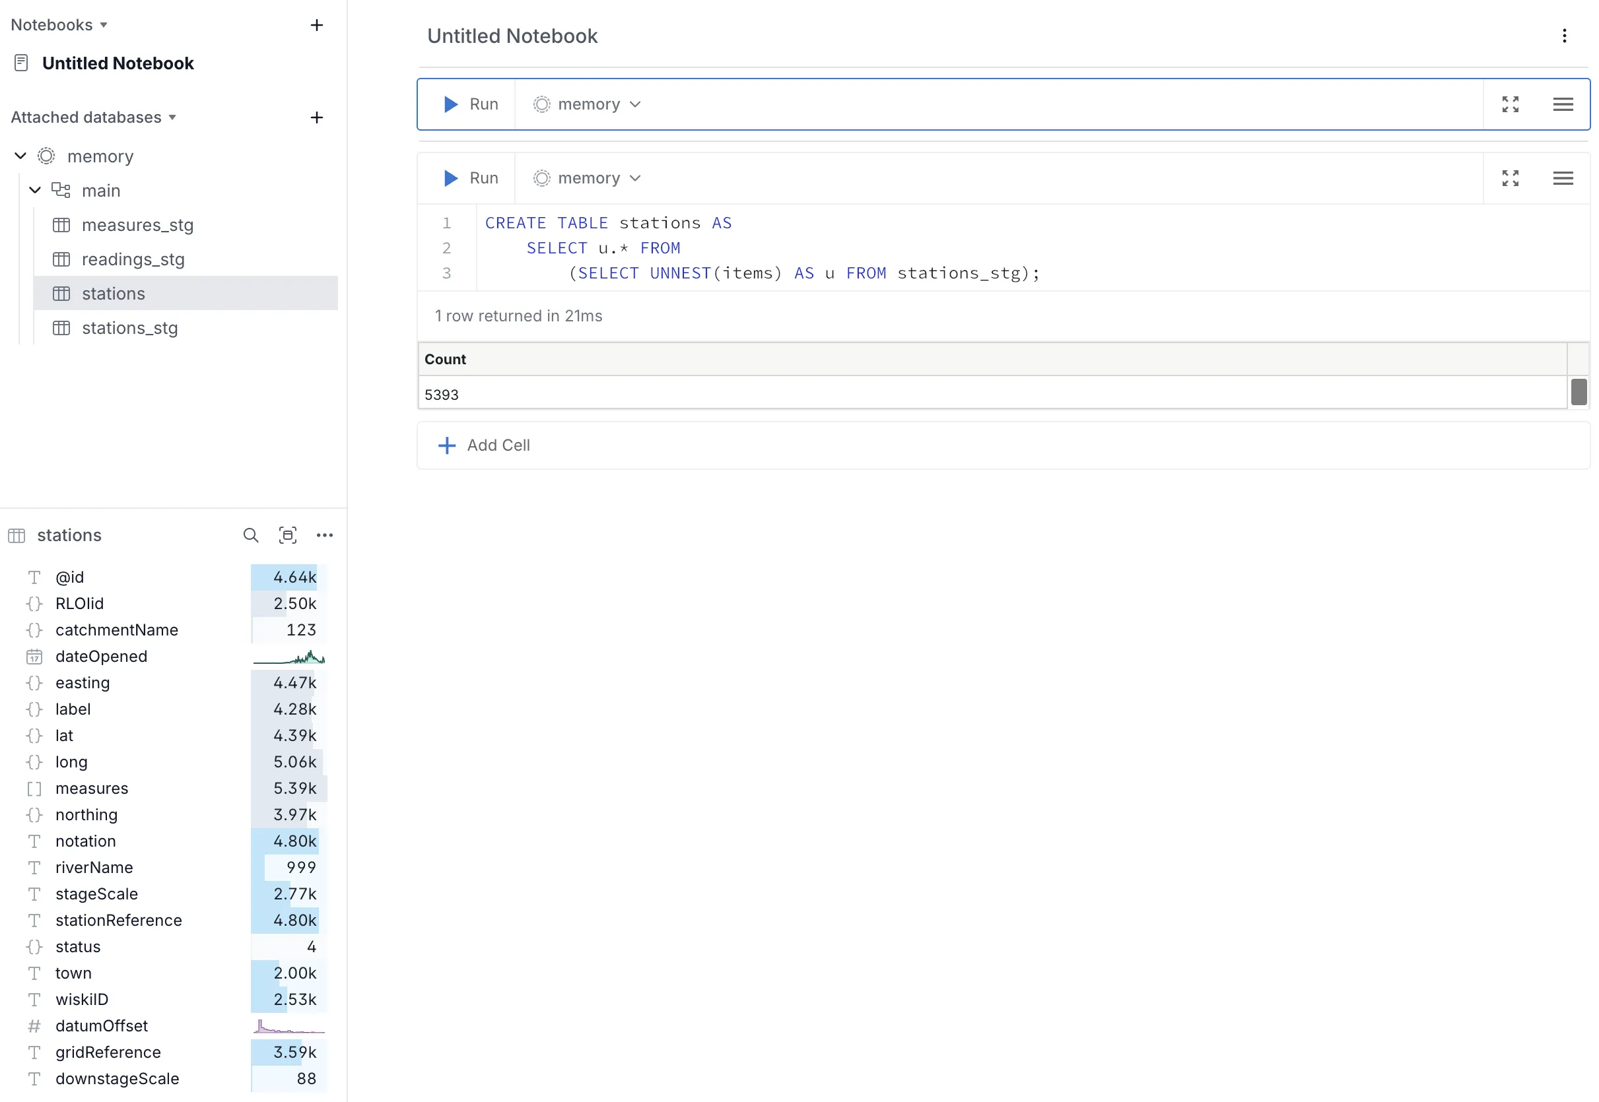Open the first cell's hamburger menu
The height and width of the screenshot is (1102, 1599).
1563,104
